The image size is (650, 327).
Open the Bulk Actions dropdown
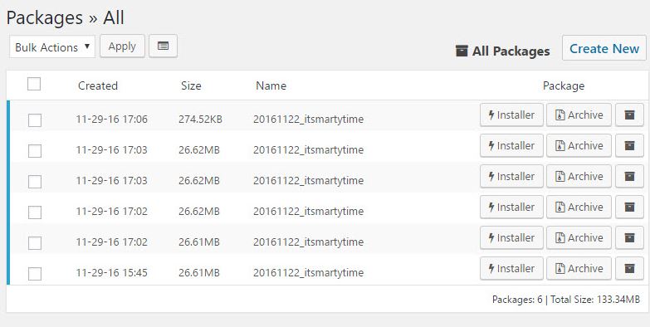pos(52,46)
